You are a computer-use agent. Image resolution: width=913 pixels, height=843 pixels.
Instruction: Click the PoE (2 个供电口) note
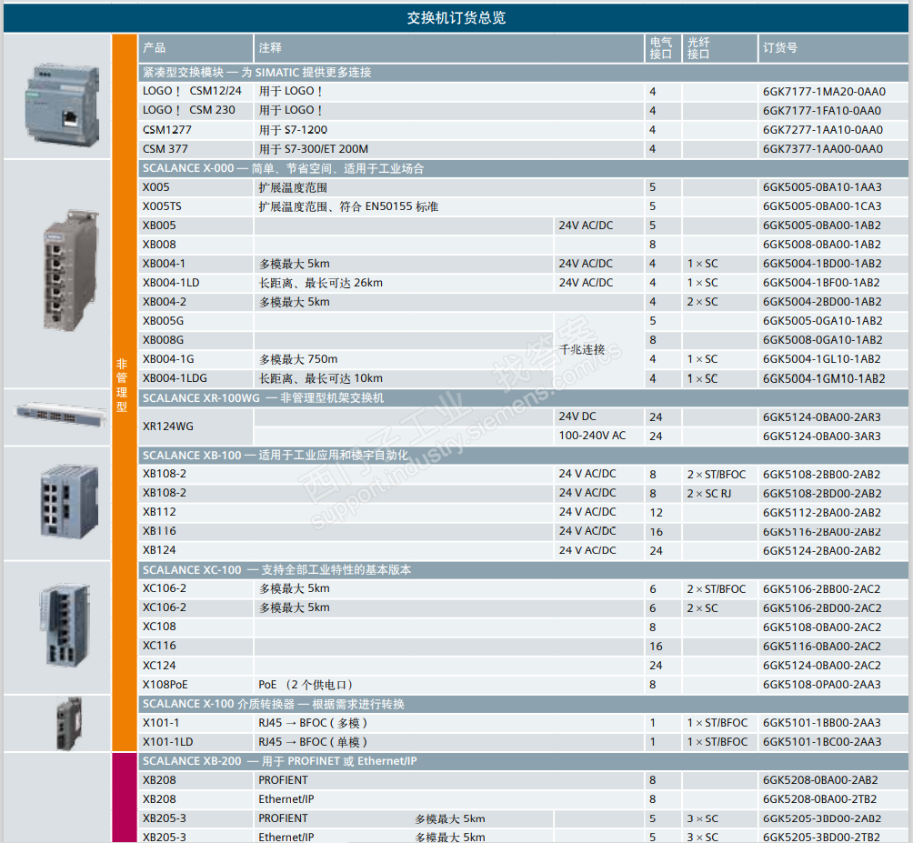[x=306, y=685]
